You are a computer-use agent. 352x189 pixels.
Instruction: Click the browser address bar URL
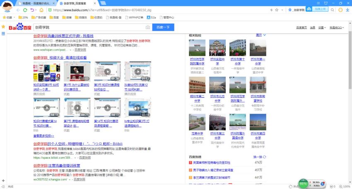(x=102, y=10)
